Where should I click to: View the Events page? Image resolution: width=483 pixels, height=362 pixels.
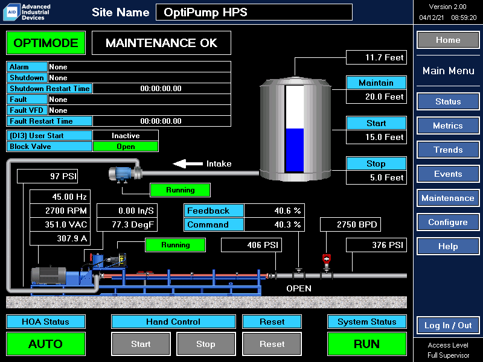[448, 174]
